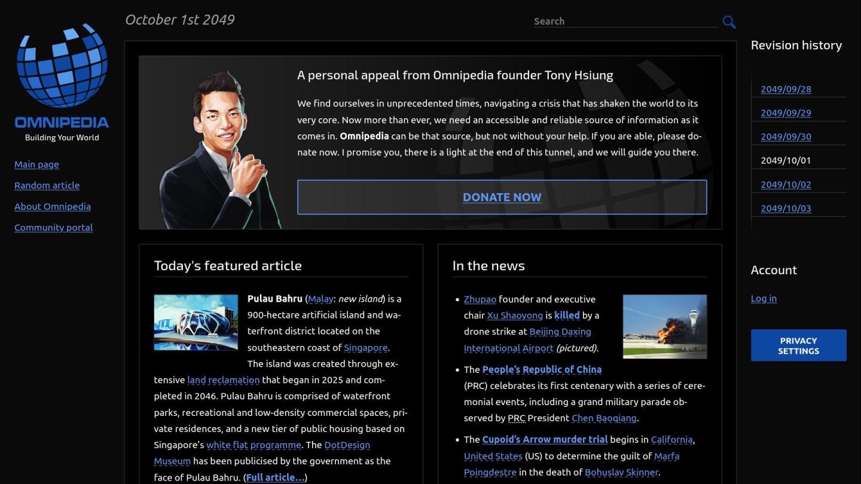
Task: Click Log in under Account
Action: tap(764, 298)
